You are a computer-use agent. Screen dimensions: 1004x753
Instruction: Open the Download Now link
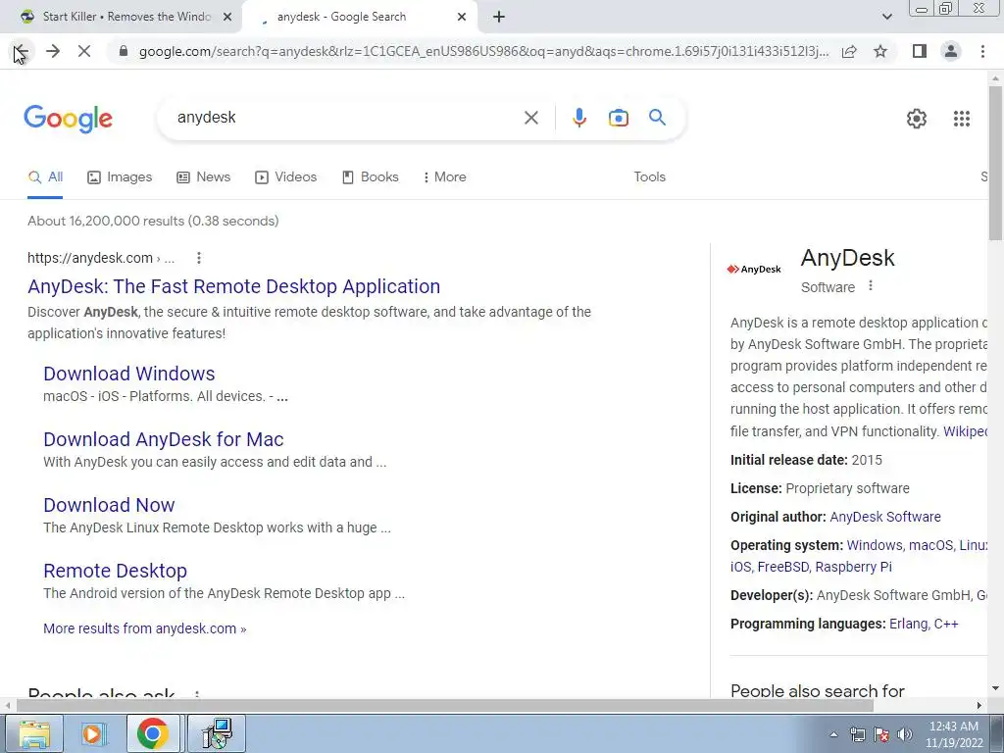[109, 505]
